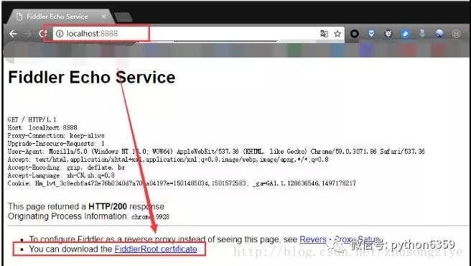This screenshot has height=266, width=471.
Task: Open the Reverse Proxy Setup link
Action: (x=340, y=239)
